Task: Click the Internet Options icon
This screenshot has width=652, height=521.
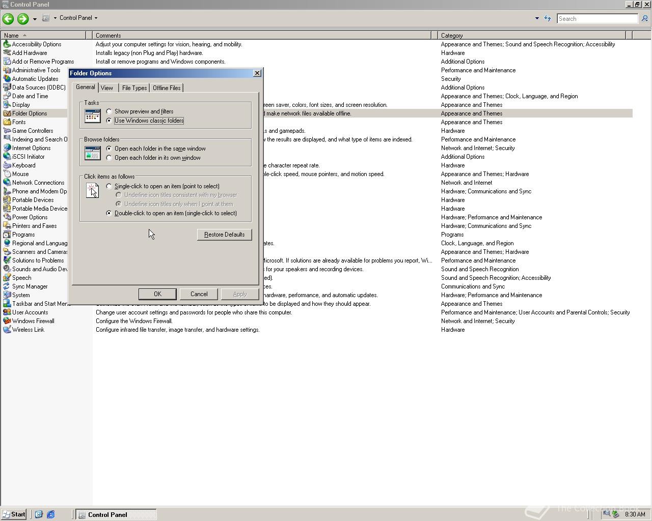Action: (x=7, y=148)
